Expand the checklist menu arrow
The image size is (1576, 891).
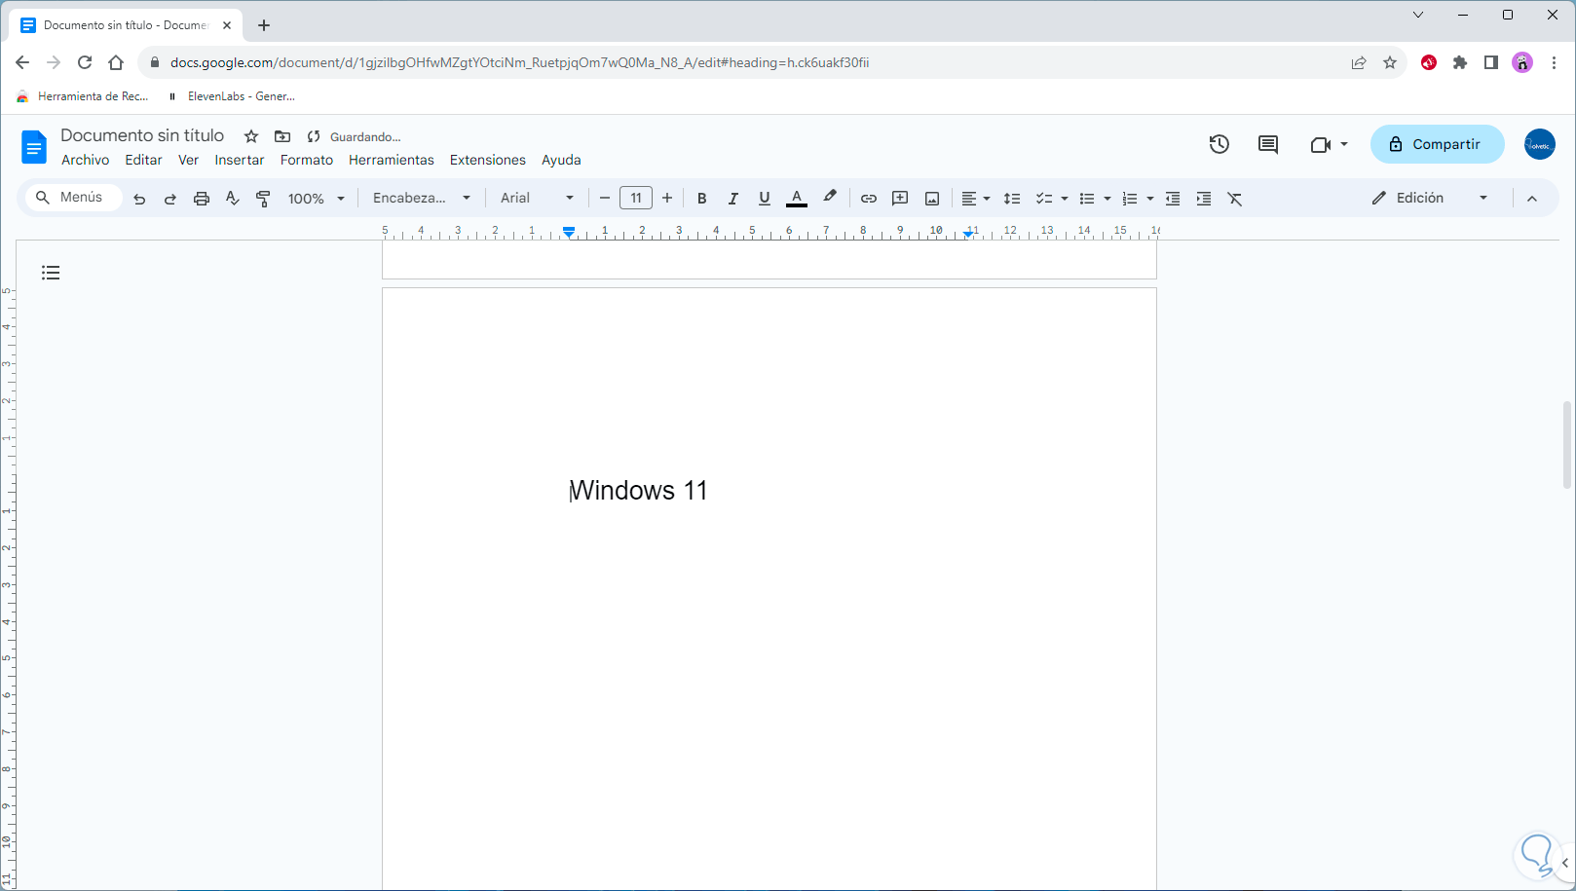[1065, 199]
